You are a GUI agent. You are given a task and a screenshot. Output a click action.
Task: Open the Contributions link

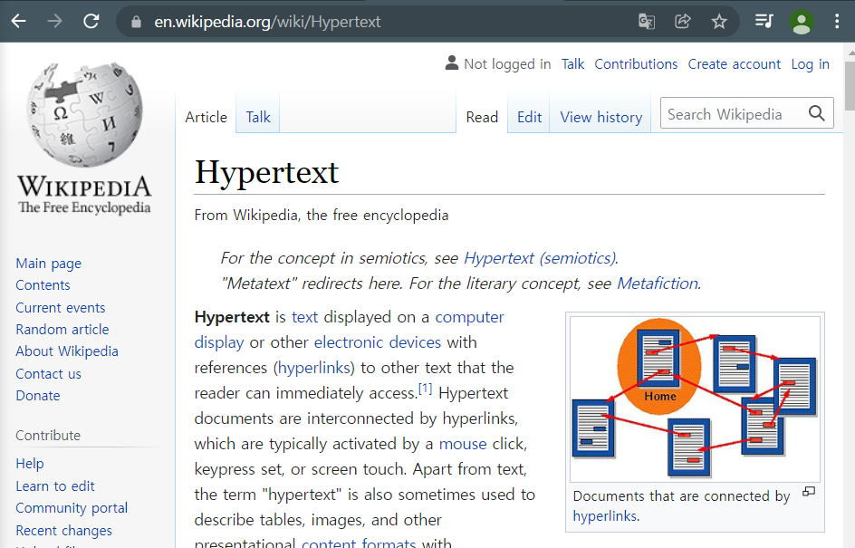[x=636, y=63]
